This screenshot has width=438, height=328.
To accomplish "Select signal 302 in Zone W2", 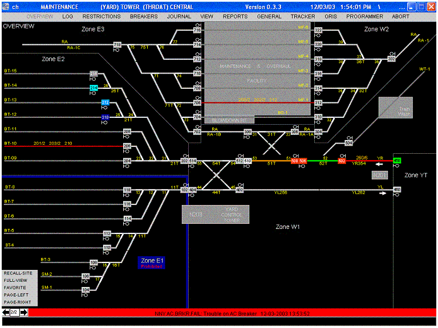I will point(391,59).
